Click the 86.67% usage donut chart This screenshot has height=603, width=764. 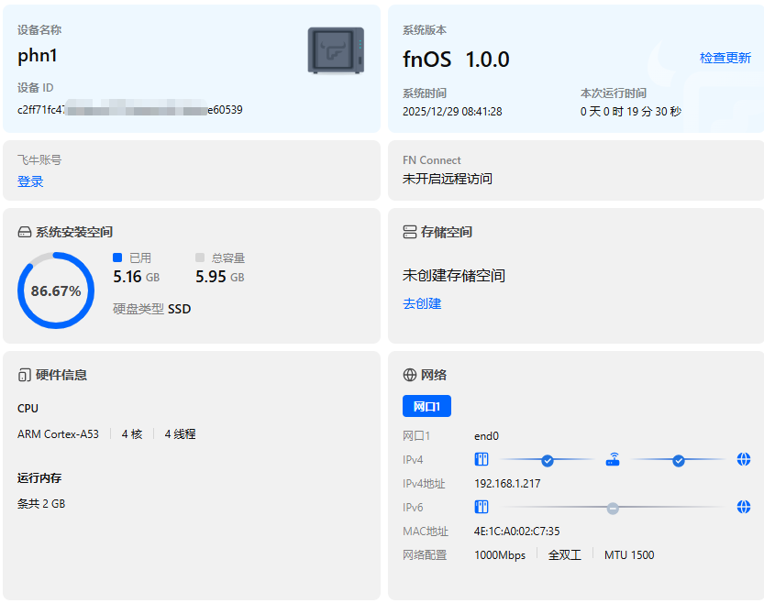click(x=55, y=290)
